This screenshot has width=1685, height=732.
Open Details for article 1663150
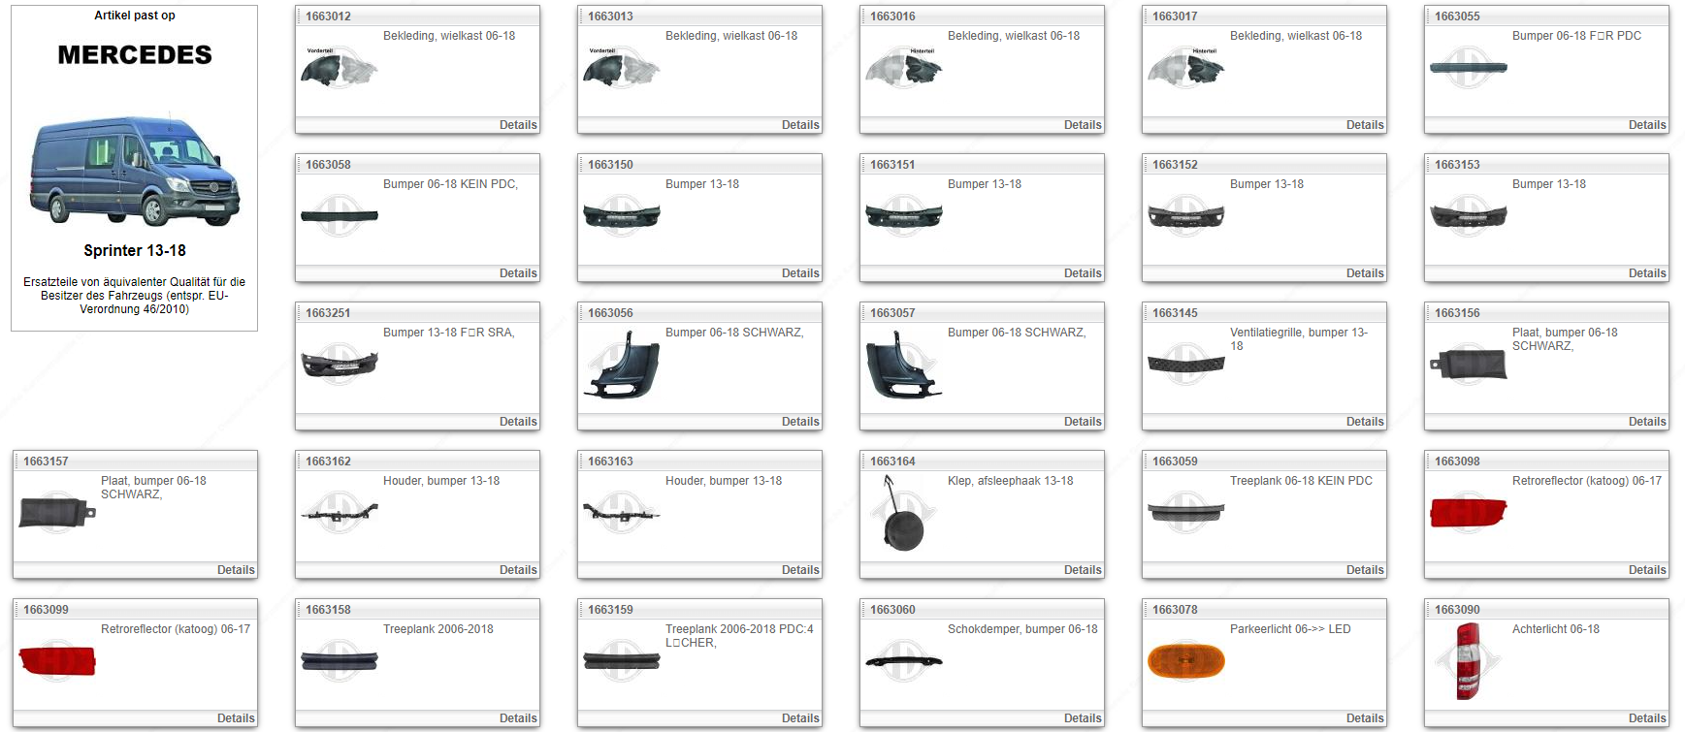799,273
